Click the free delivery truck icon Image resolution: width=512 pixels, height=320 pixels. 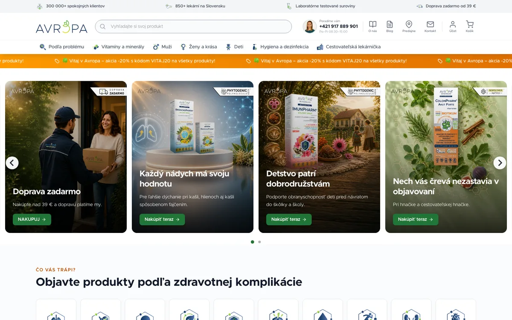(420, 6)
